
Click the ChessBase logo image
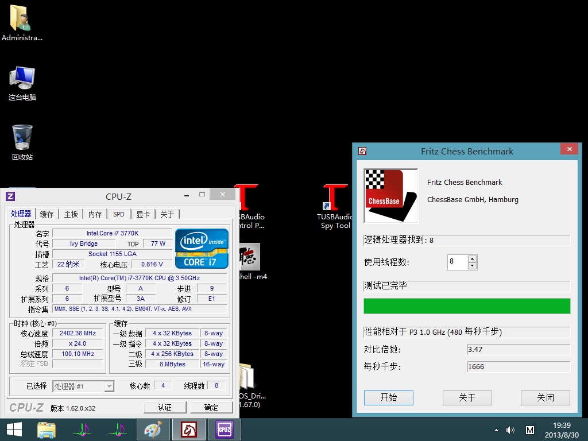390,195
